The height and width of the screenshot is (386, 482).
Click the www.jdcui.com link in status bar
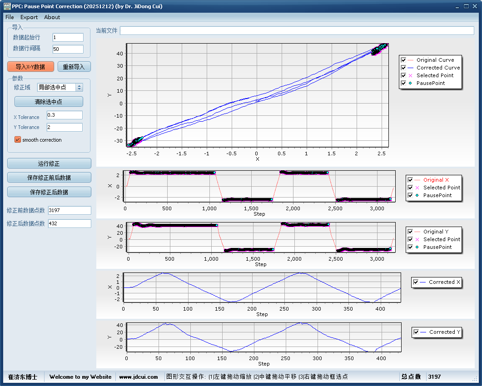coord(139,377)
